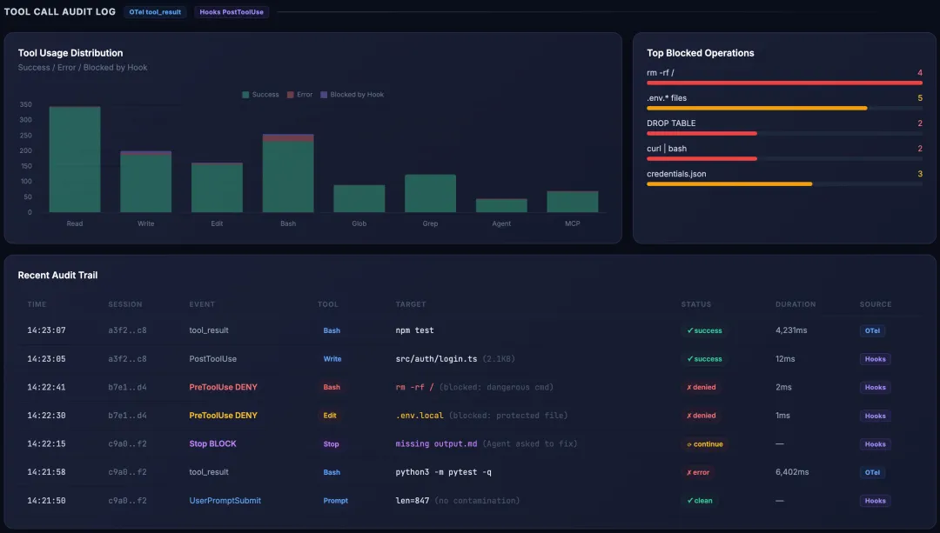Viewport: 940px width, 533px height.
Task: Click the Stop BLOCK event
Action: pyautogui.click(x=213, y=443)
